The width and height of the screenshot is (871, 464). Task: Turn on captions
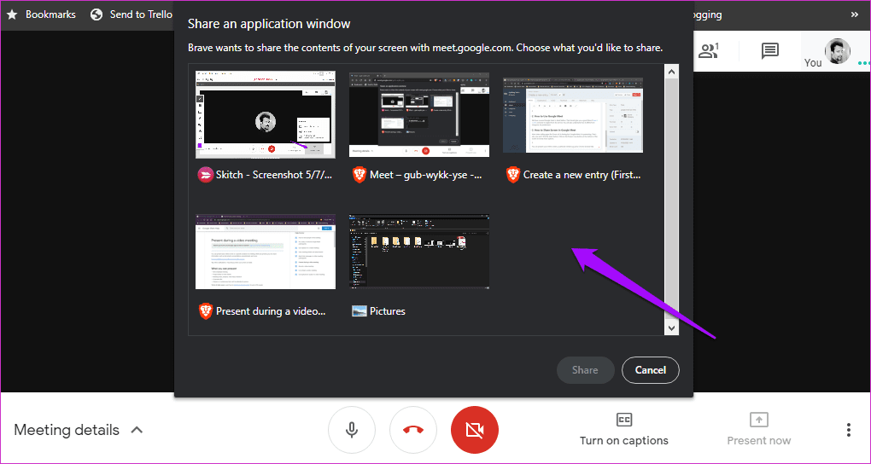(x=624, y=429)
